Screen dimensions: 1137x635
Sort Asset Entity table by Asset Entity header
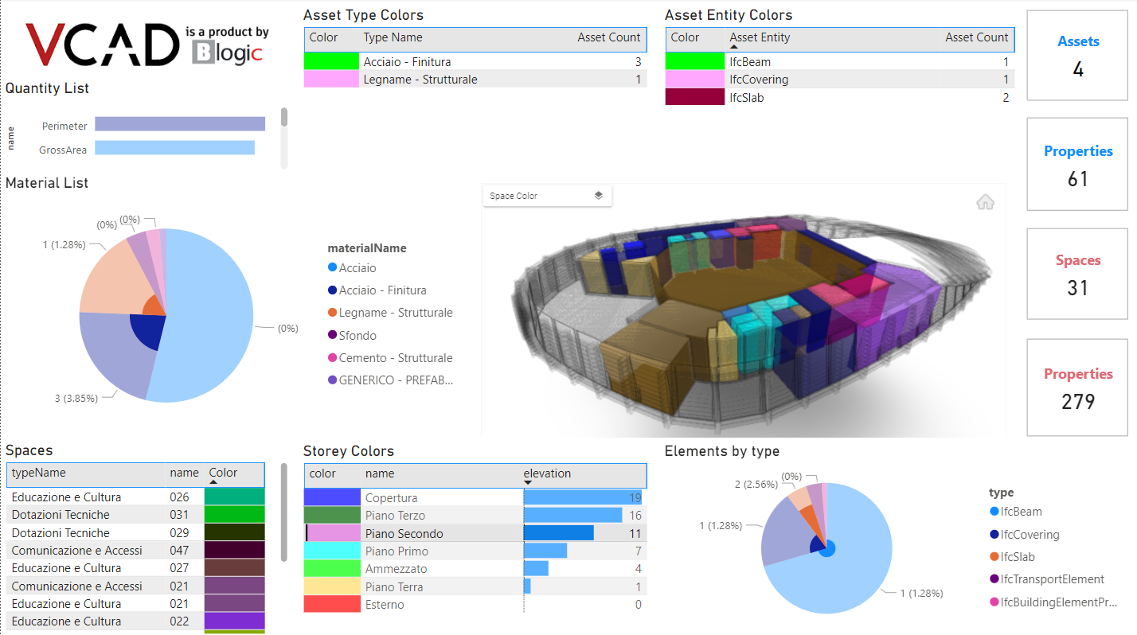pyautogui.click(x=760, y=37)
